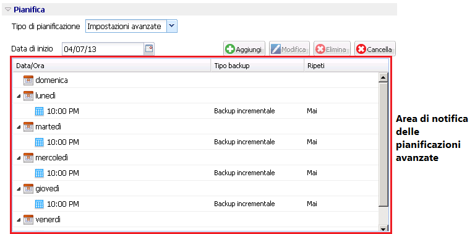Collapse the mercoledì tree node
This screenshot has height=234, width=475.
19,158
